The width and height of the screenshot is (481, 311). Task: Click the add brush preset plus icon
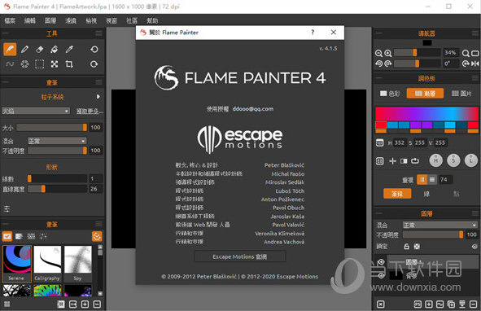click(85, 304)
